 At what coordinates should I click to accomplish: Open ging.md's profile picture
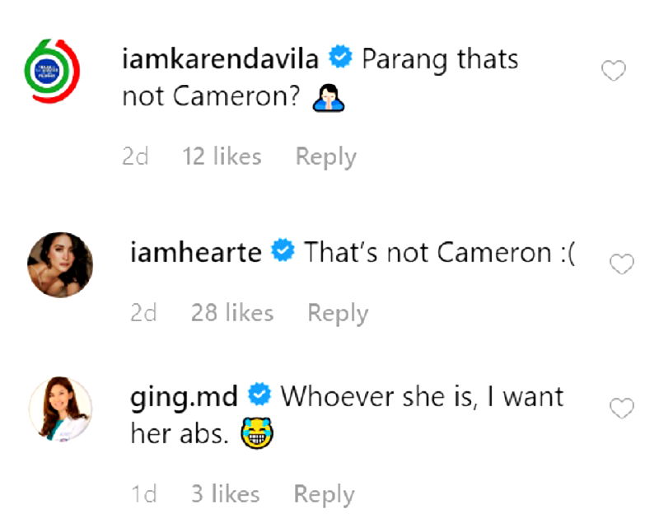pos(60,409)
